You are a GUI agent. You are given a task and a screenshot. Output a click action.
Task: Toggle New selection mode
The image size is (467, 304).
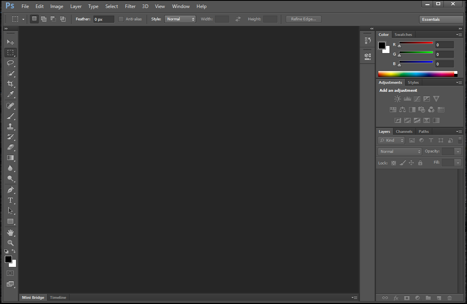click(34, 19)
